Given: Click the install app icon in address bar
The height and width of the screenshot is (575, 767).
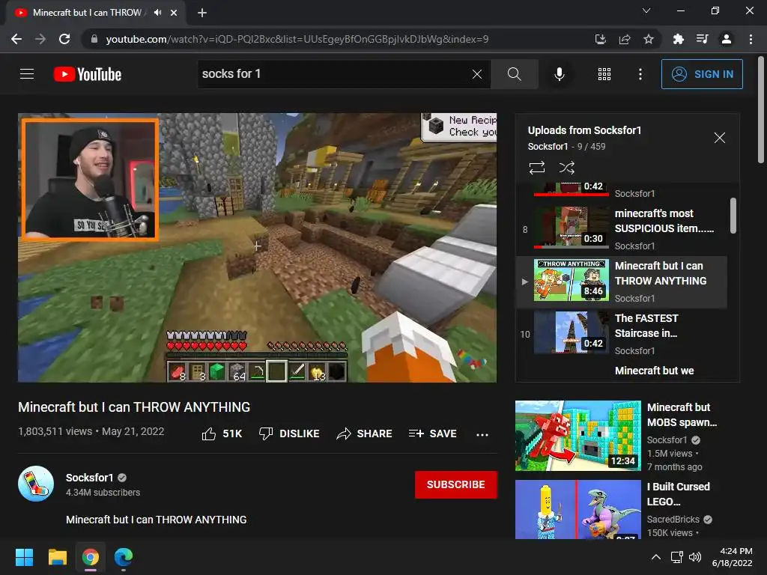Looking at the screenshot, I should [600, 39].
